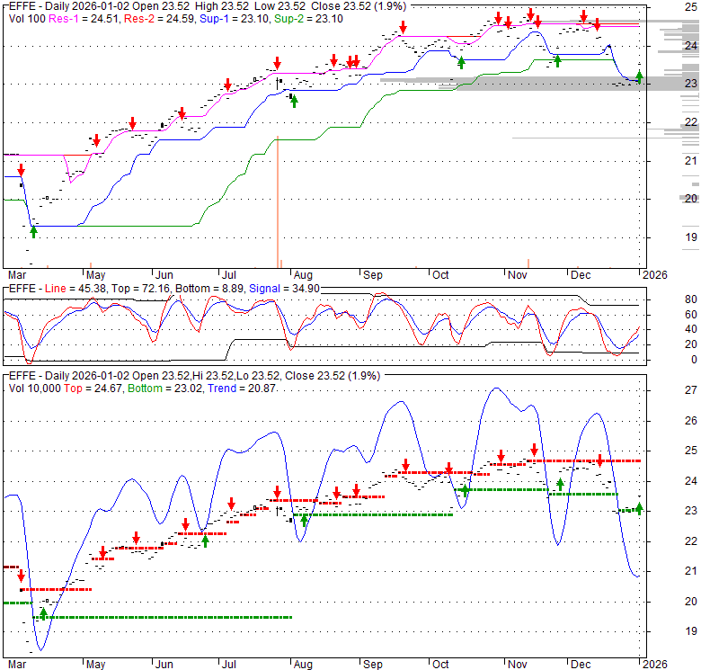The image size is (701, 670).
Task: Select the Signal = 34.90 oscillator label
Action: pyautogui.click(x=289, y=289)
